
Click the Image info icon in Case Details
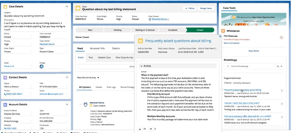[41, 66]
